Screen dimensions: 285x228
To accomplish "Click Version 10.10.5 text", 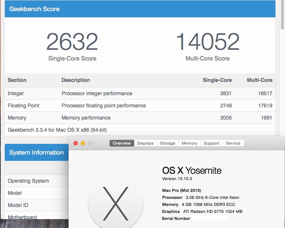I will tap(177, 179).
